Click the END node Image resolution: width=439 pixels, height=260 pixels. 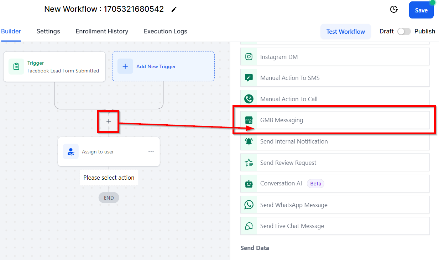[x=109, y=198]
